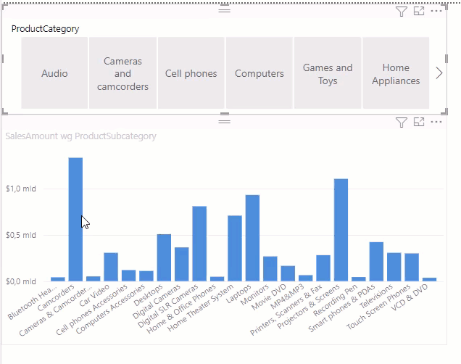This screenshot has width=461, height=364.
Task: Open more options menu of SalesAmount chart
Action: click(436, 122)
